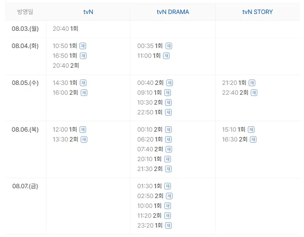This screenshot has height=237, width=304.
Task: Click the rerun badge next to tvN DRAMA 00:35 1회
Action: coord(169,46)
